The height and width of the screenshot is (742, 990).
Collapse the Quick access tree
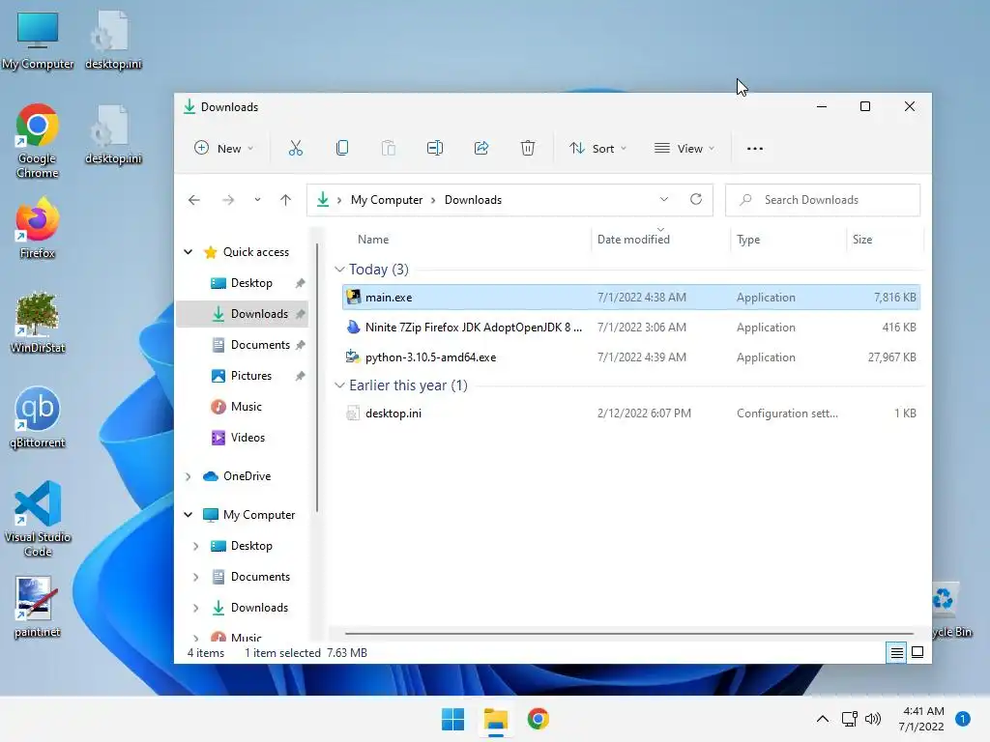[x=189, y=252]
